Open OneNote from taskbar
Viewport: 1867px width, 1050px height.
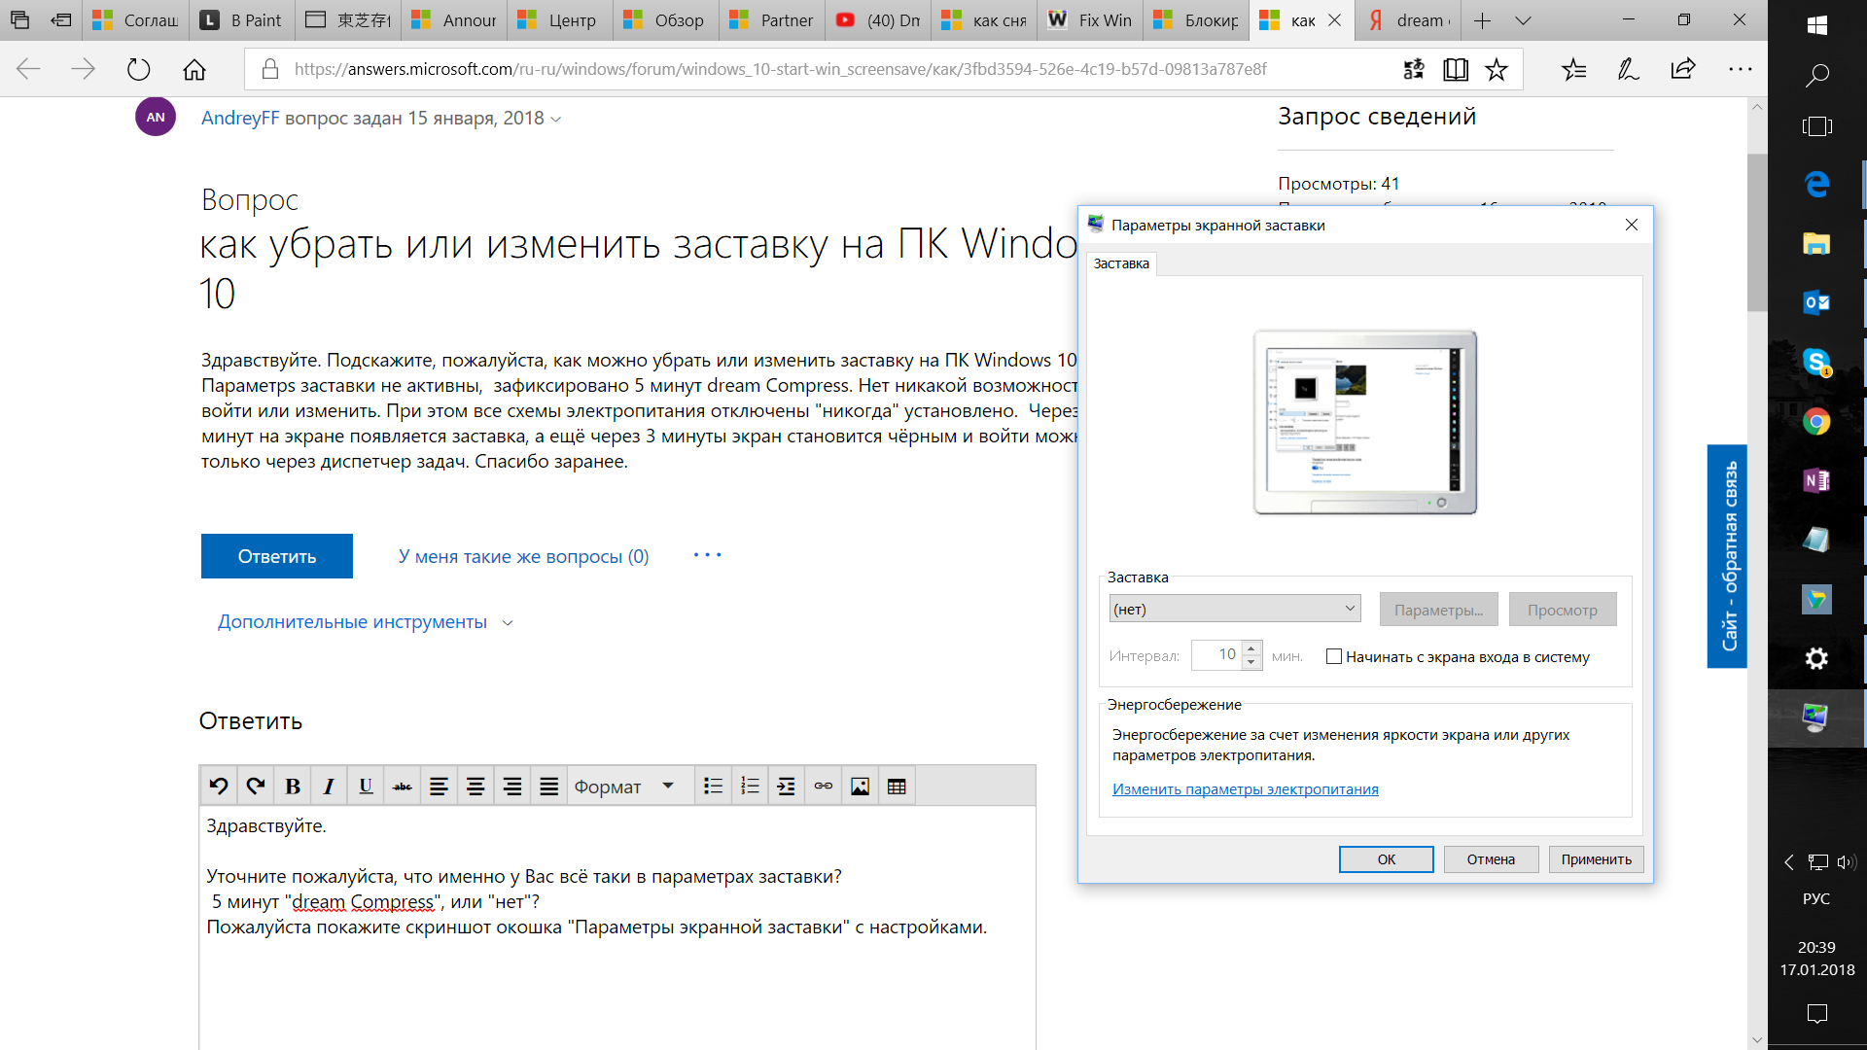1816,480
